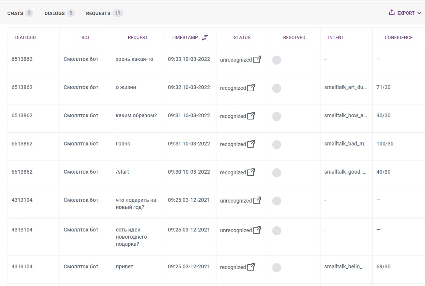Open dialog ID 4313104 in 'привет' row
The image size is (425, 286).
pos(22,266)
